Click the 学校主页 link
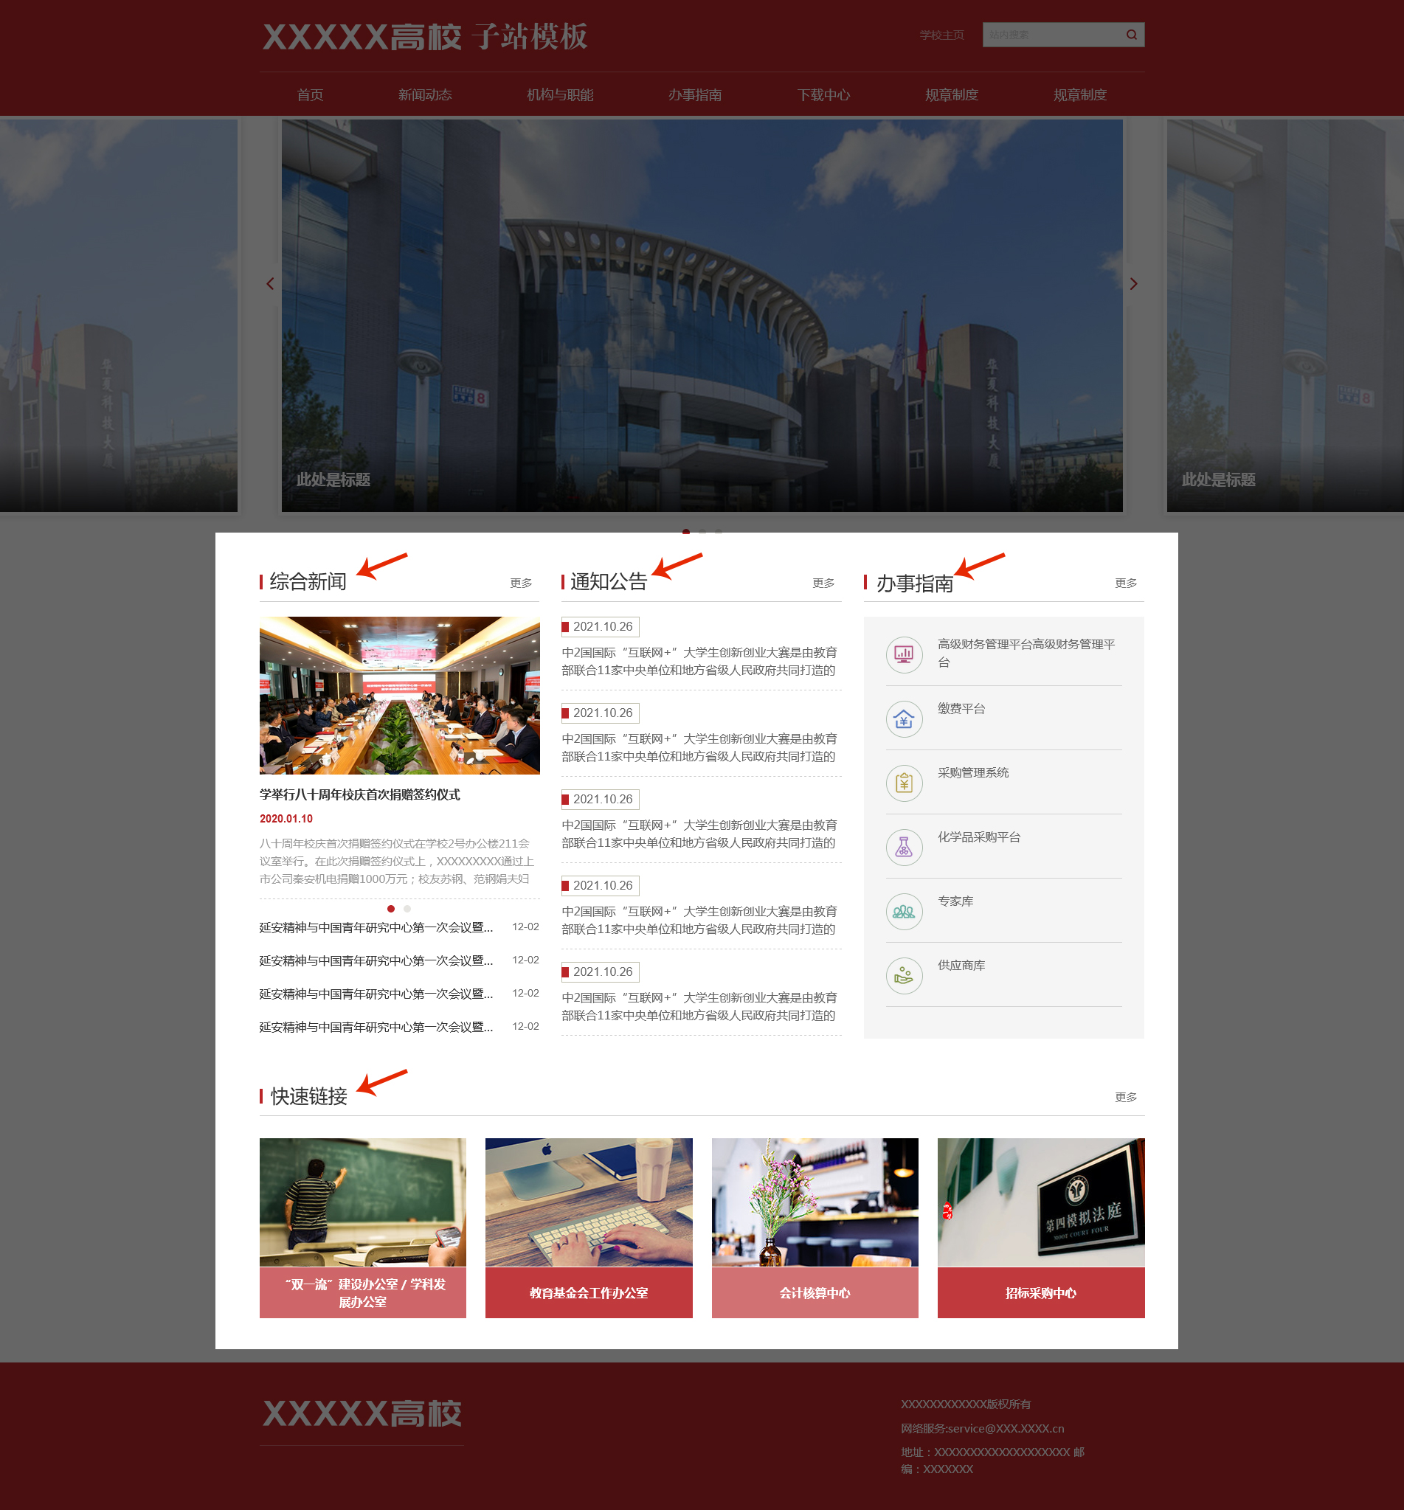Image resolution: width=1404 pixels, height=1510 pixels. pyautogui.click(x=941, y=35)
